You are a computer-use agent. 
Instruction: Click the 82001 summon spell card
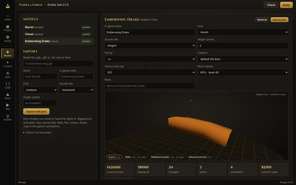click(x=274, y=169)
